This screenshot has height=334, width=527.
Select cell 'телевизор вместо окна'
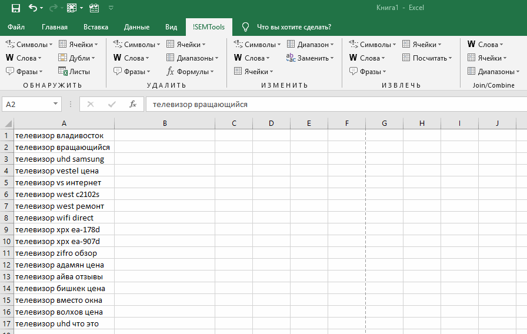[64, 300]
